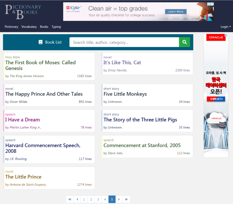Click author Emily Neville
Image resolution: width=233 pixels, height=204 pixels.
(117, 70)
